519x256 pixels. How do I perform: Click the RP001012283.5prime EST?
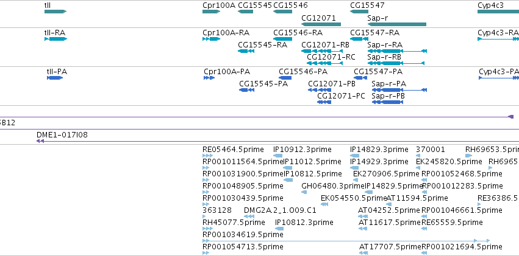tap(424, 192)
